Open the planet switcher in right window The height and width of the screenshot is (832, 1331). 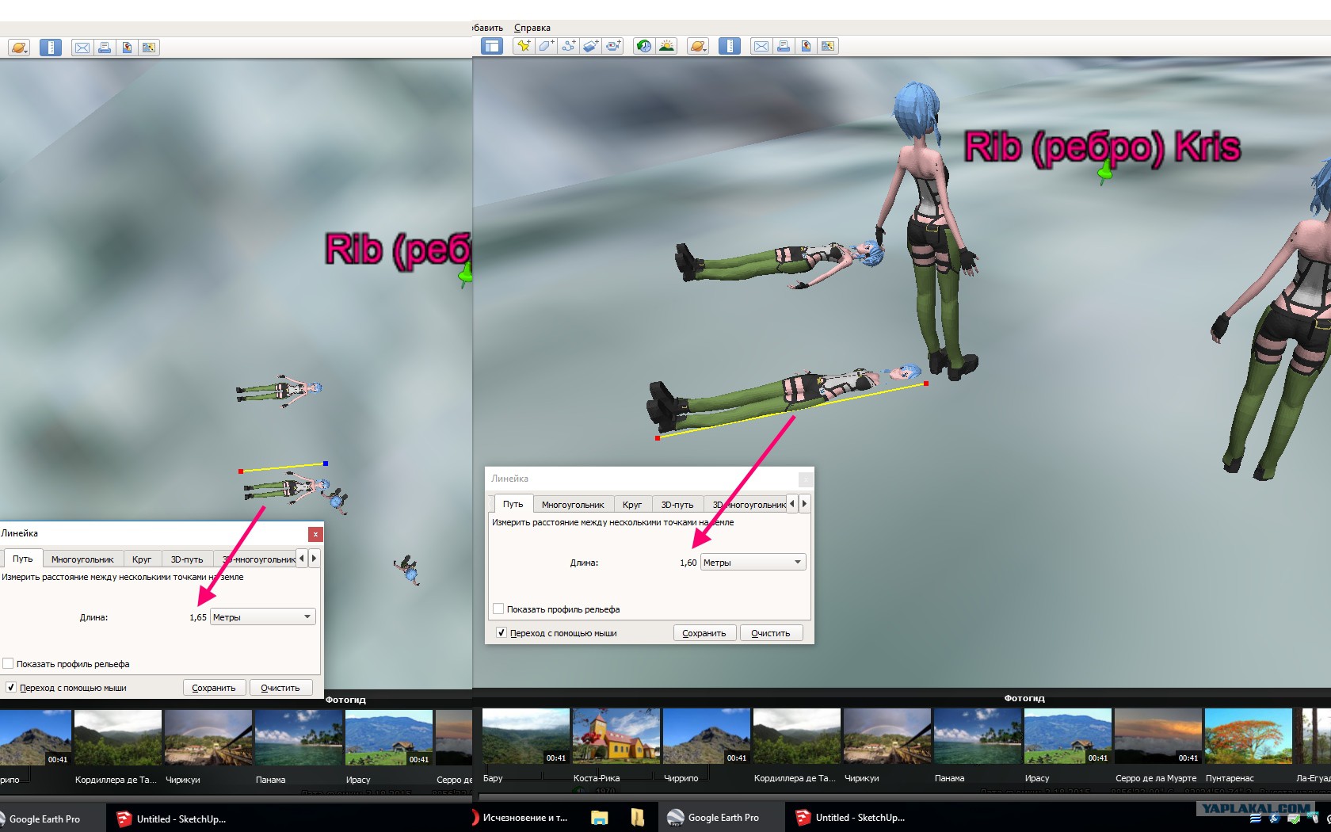pyautogui.click(x=697, y=46)
